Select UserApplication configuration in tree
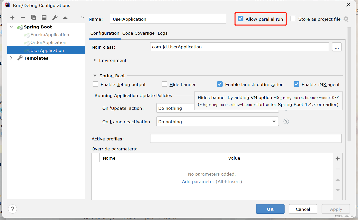 [x=46, y=50]
